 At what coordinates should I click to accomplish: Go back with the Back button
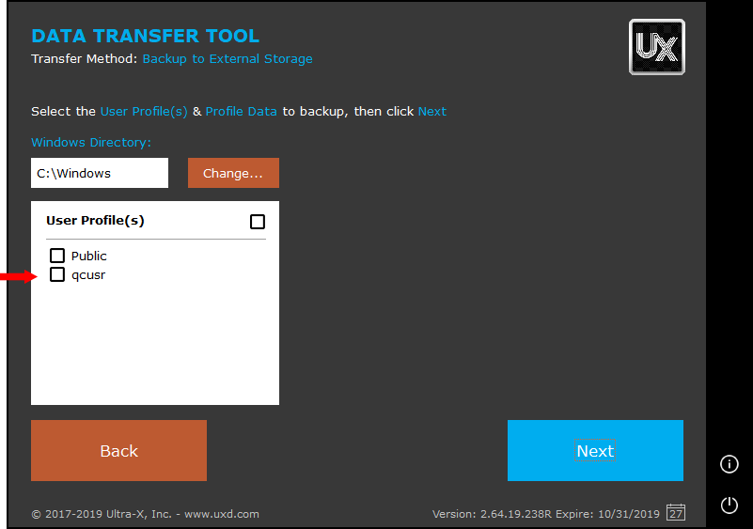118,451
